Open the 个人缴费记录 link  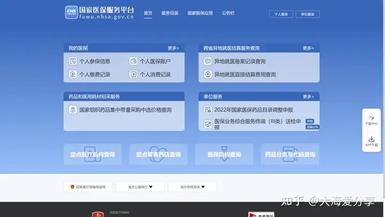[95, 75]
